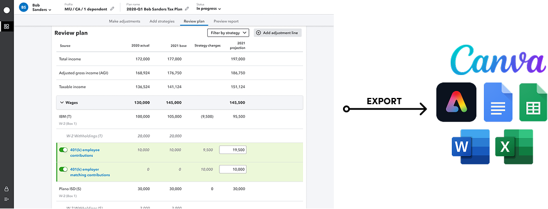Click the Plano ISD (S) row label
This screenshot has width=548, height=209.
click(x=70, y=189)
